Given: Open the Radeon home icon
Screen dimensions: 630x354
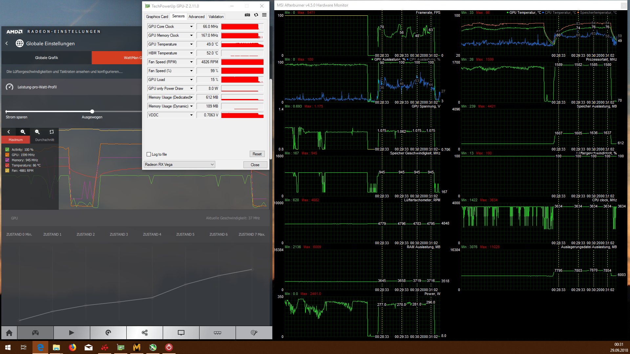Looking at the screenshot, I should 9,333.
